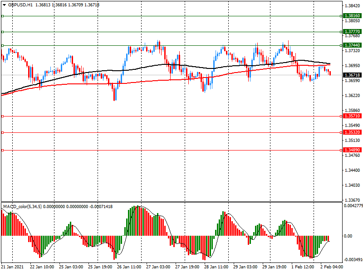363x272 pixels.
Task: Click the 1.34400 price scale tick label
Action: pos(352,170)
